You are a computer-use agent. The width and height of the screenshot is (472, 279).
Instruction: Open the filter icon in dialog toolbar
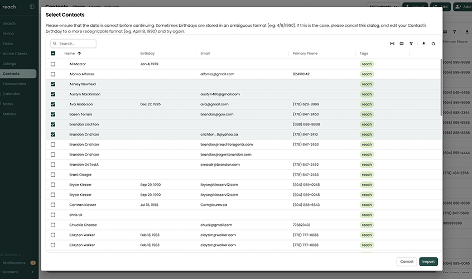click(x=411, y=43)
